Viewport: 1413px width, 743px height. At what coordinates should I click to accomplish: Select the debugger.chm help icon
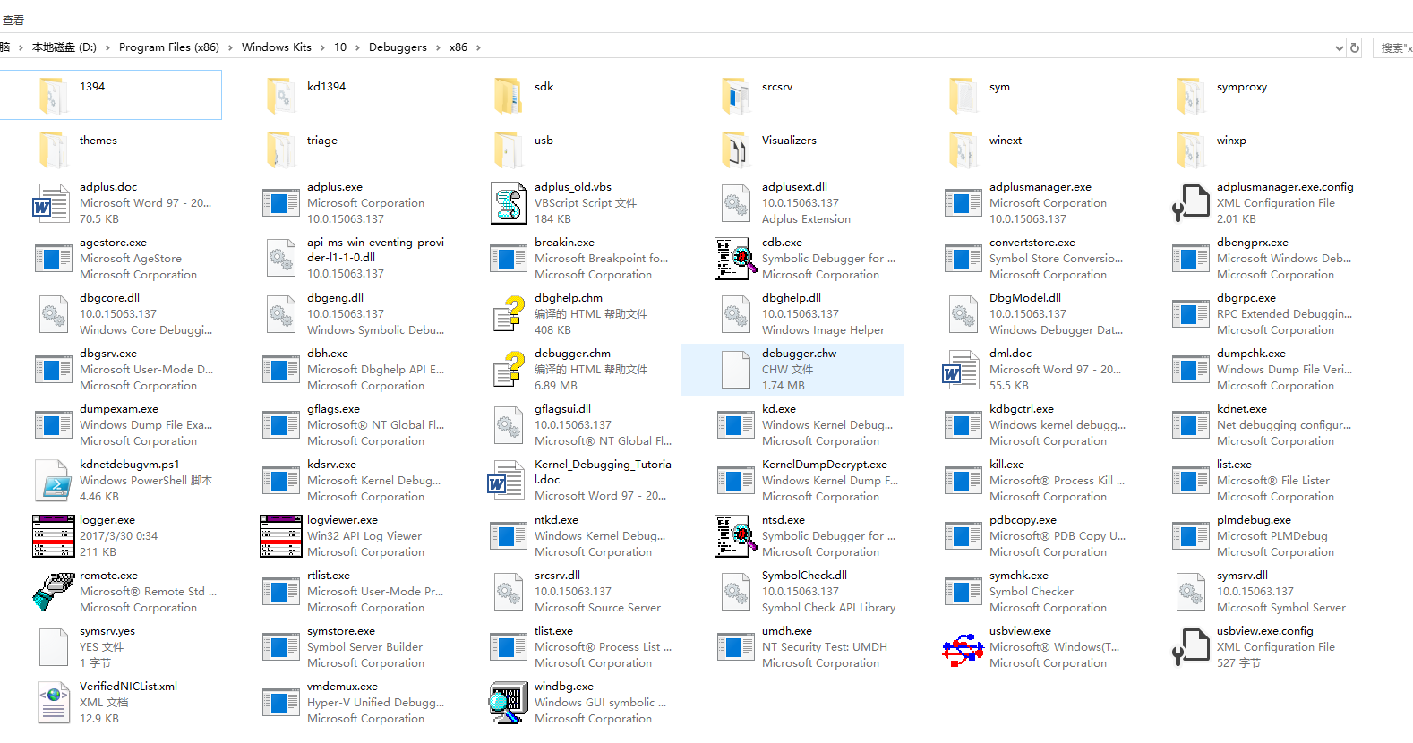point(509,370)
